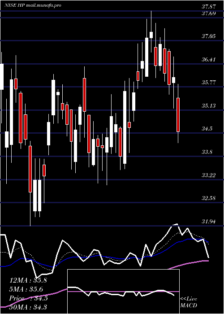Click the 32.58 price axis label
The image size is (224, 314).
(209, 198)
